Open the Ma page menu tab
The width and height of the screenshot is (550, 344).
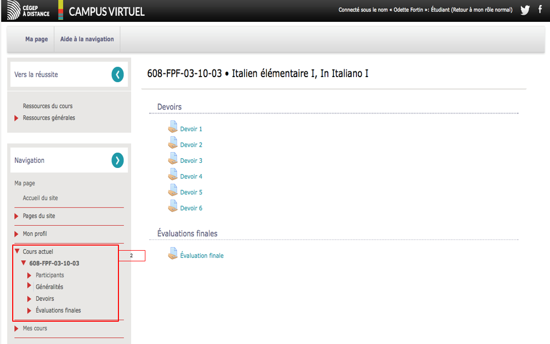37,39
